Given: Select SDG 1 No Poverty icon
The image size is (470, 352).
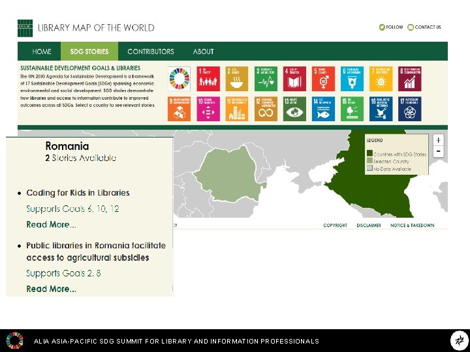Looking at the screenshot, I should pyautogui.click(x=208, y=79).
